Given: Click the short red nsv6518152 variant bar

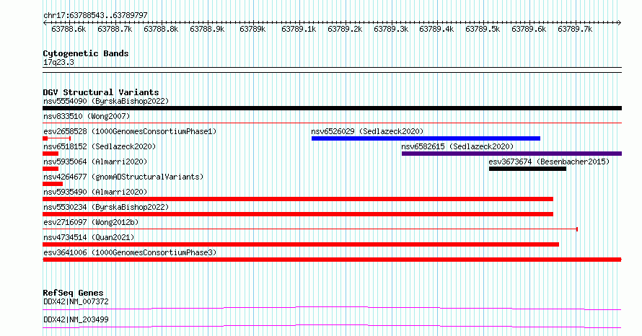Looking at the screenshot, I should click(50, 154).
